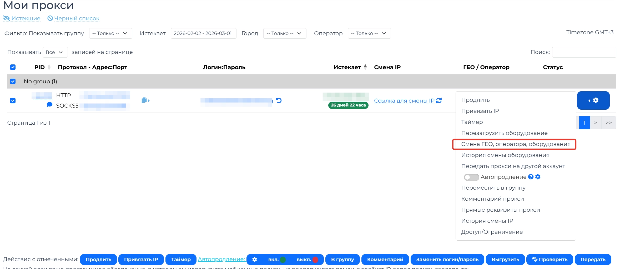
Task: Open the Оператор filter dropdown
Action: pyautogui.click(x=369, y=33)
